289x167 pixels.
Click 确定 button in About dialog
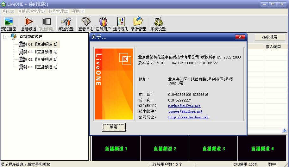[114, 127]
